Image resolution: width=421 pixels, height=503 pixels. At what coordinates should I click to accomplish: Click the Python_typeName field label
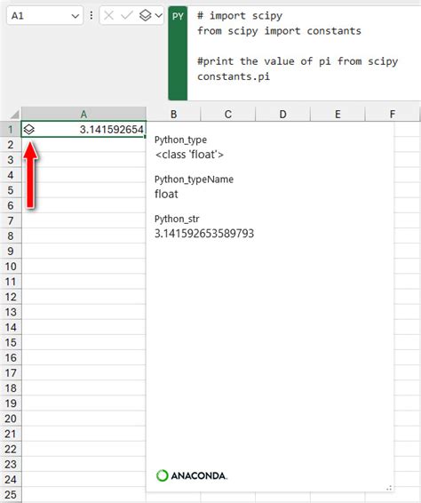[x=194, y=180]
